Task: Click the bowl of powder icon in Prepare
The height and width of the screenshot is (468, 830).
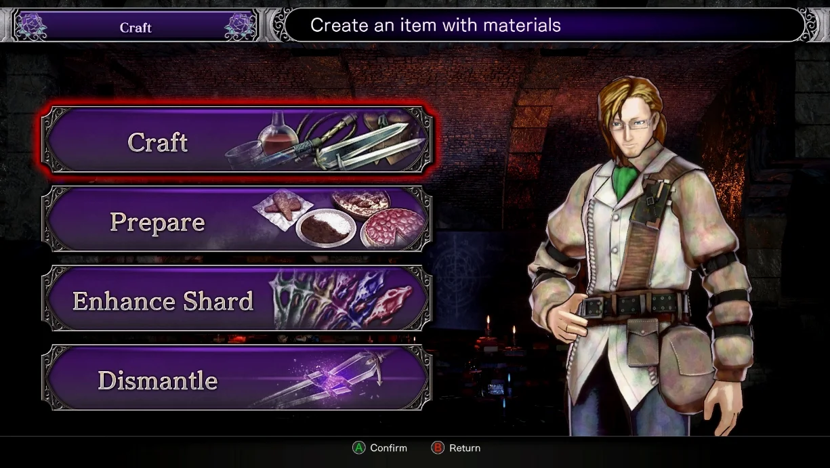Action: coord(325,226)
